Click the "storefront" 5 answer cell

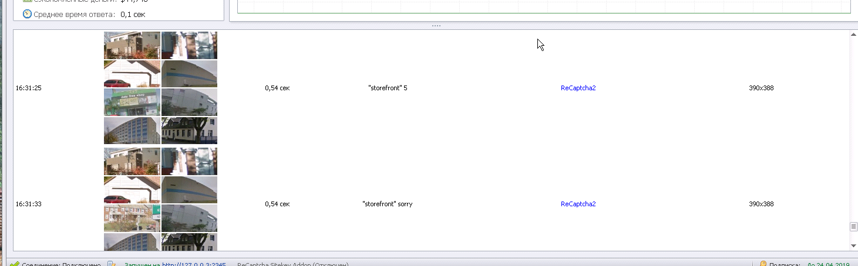pyautogui.click(x=388, y=88)
